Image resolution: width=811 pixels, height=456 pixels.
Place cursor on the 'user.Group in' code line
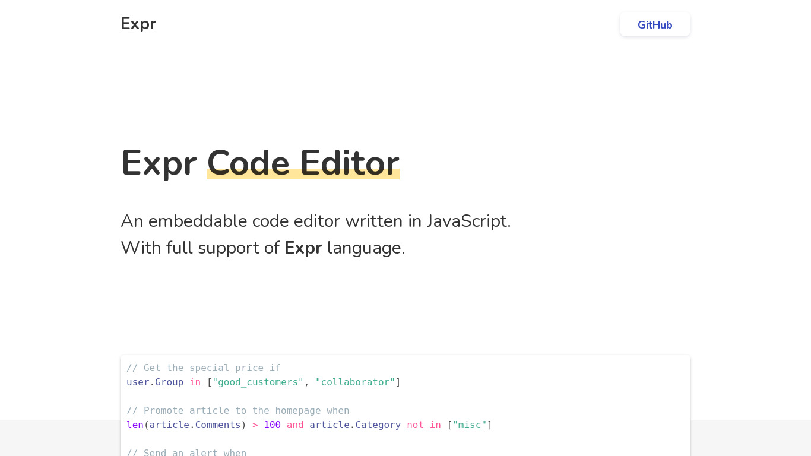pos(264,382)
